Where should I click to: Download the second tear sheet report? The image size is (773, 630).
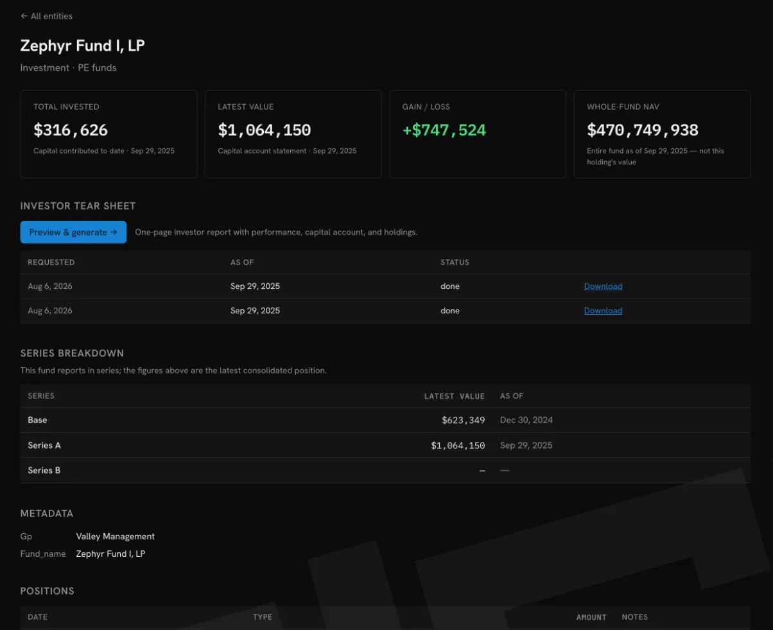(x=603, y=311)
